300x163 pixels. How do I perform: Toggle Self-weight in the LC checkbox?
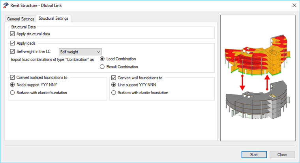(x=13, y=51)
